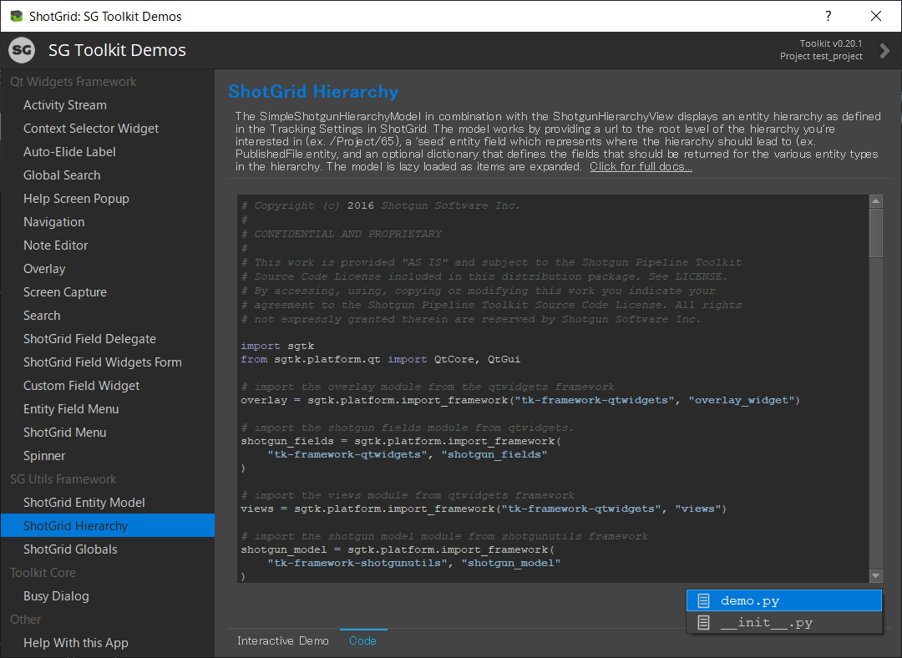902x658 pixels.
Task: Switch to the Code tab
Action: click(363, 640)
